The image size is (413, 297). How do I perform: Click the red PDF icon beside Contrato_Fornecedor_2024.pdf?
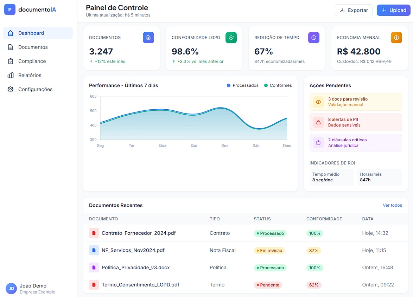click(93, 233)
